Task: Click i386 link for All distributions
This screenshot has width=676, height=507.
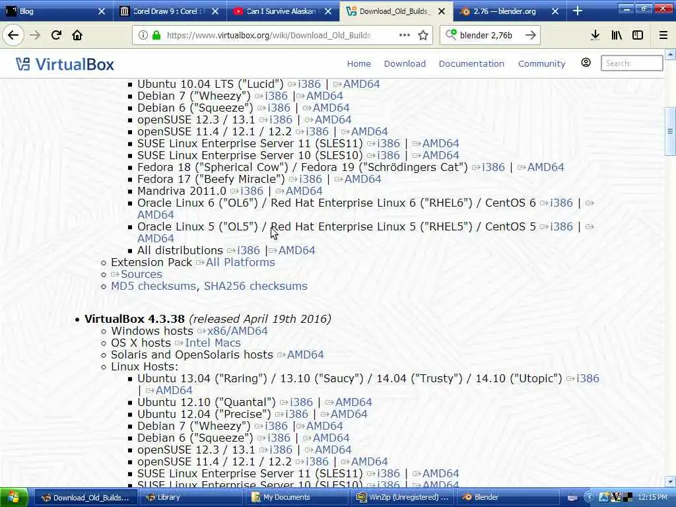Action: (x=249, y=250)
